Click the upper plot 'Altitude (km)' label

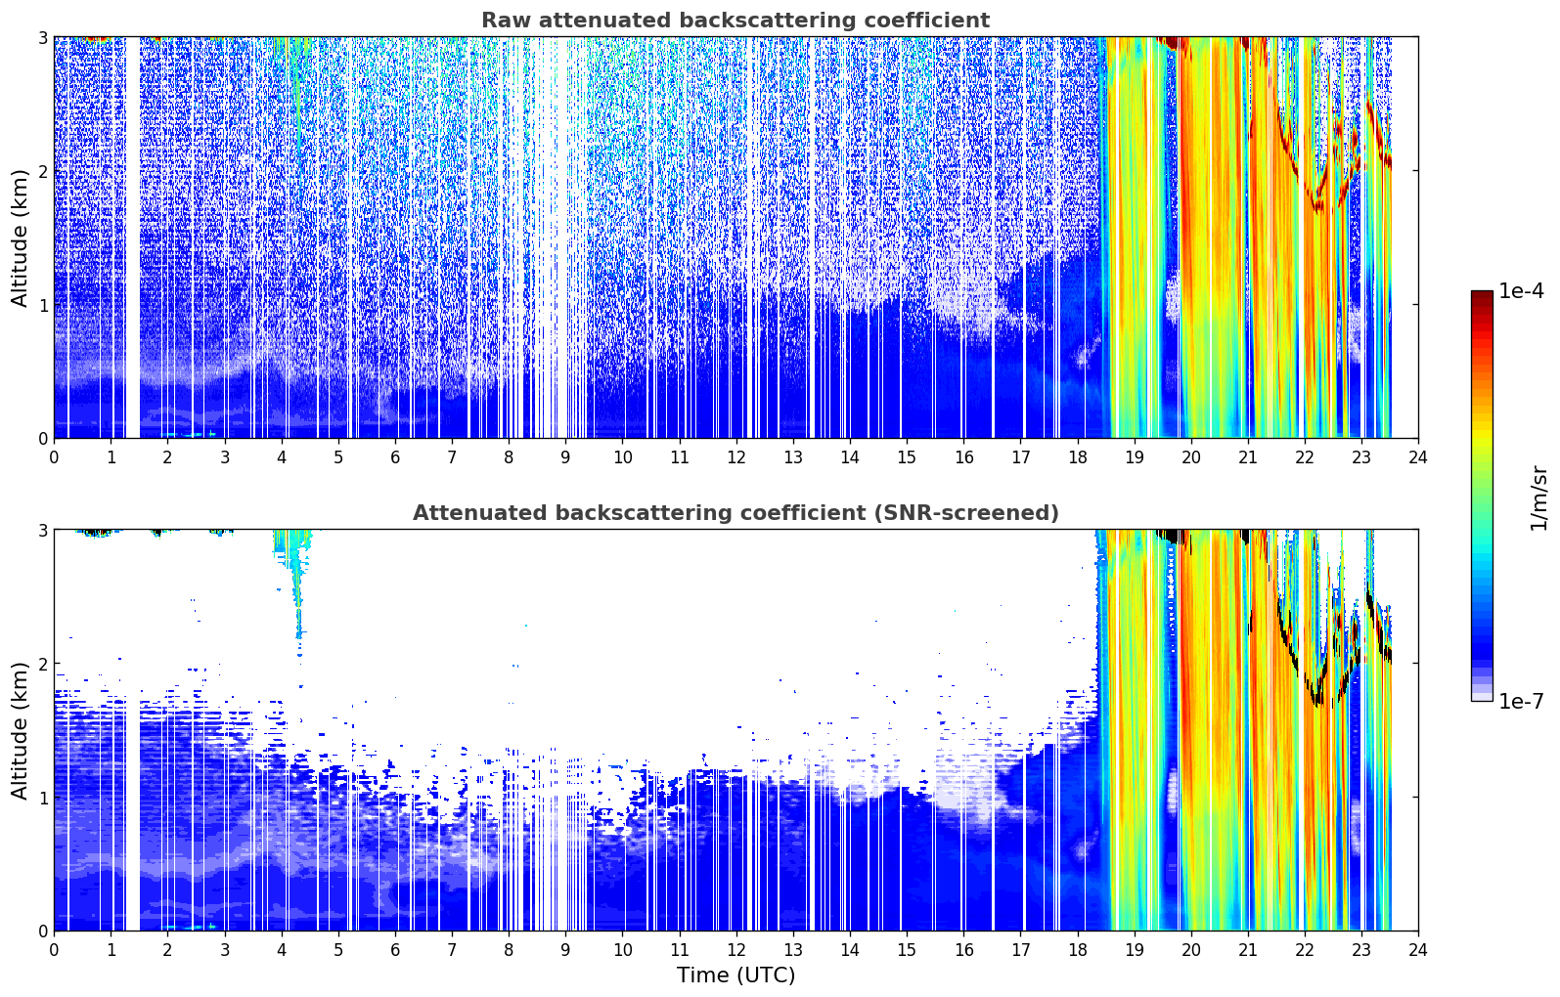tap(20, 238)
